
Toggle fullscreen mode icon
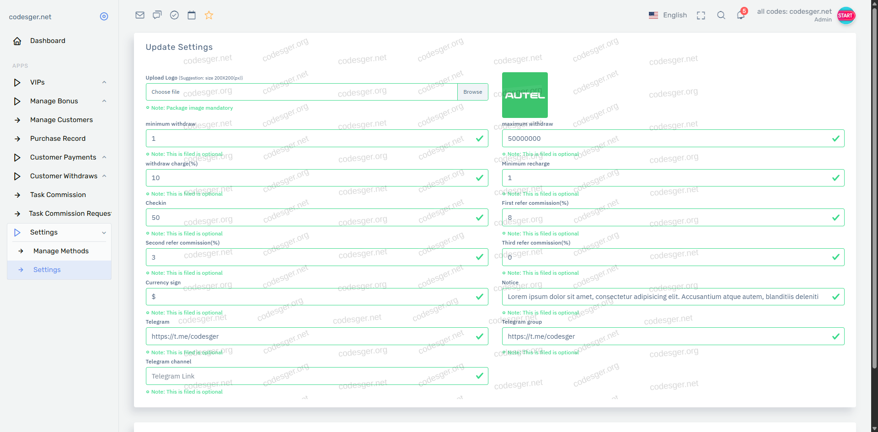701,16
